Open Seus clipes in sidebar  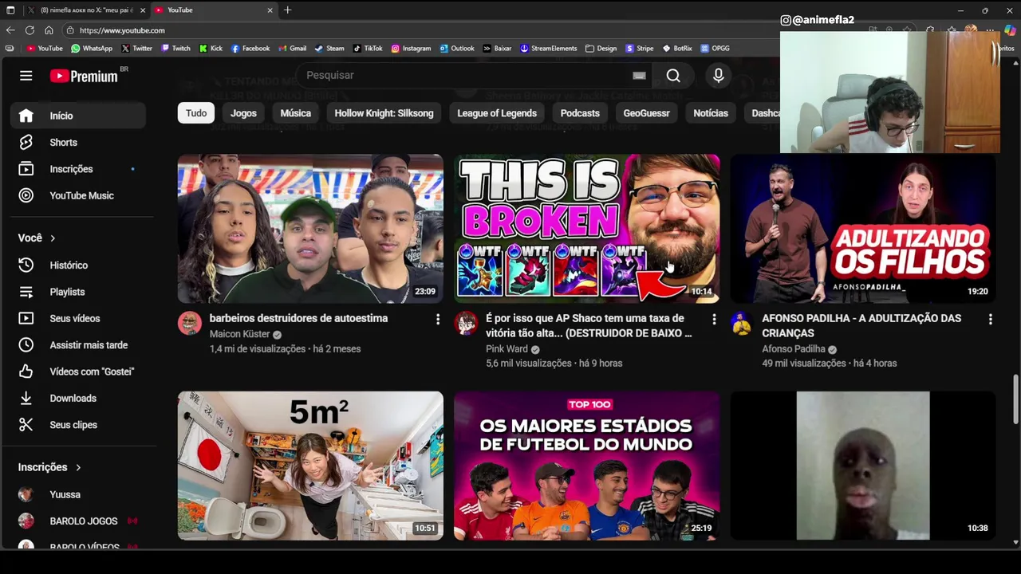tap(78, 424)
